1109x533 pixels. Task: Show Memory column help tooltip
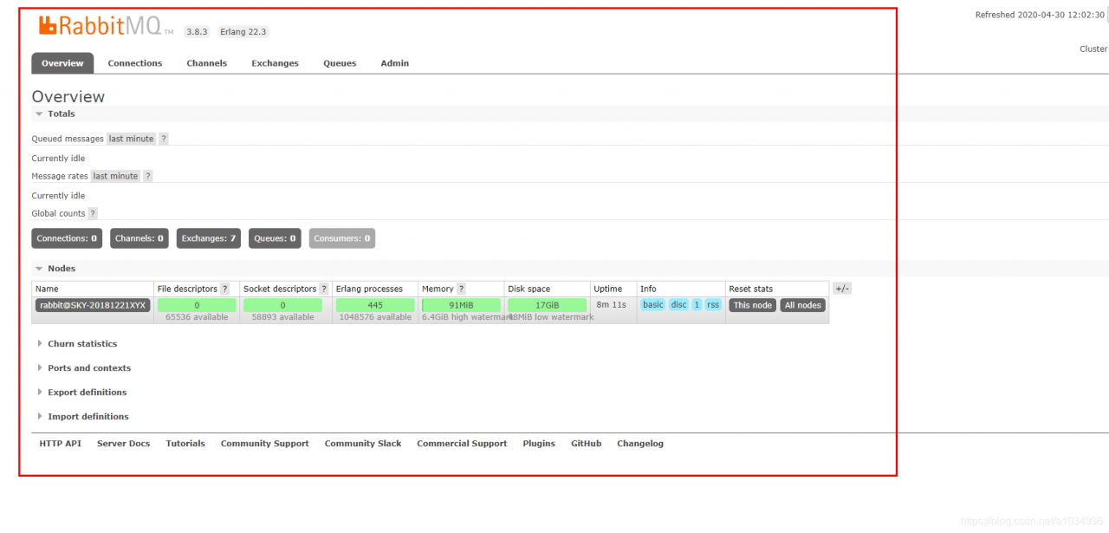[x=461, y=289]
